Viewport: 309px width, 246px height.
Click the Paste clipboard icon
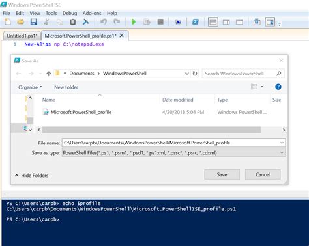point(73,22)
